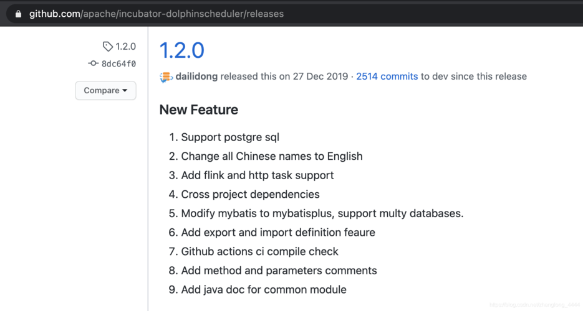Screen dimensions: 583x311
Task: Click 'Github actions ci compile check' item
Action: (x=259, y=251)
